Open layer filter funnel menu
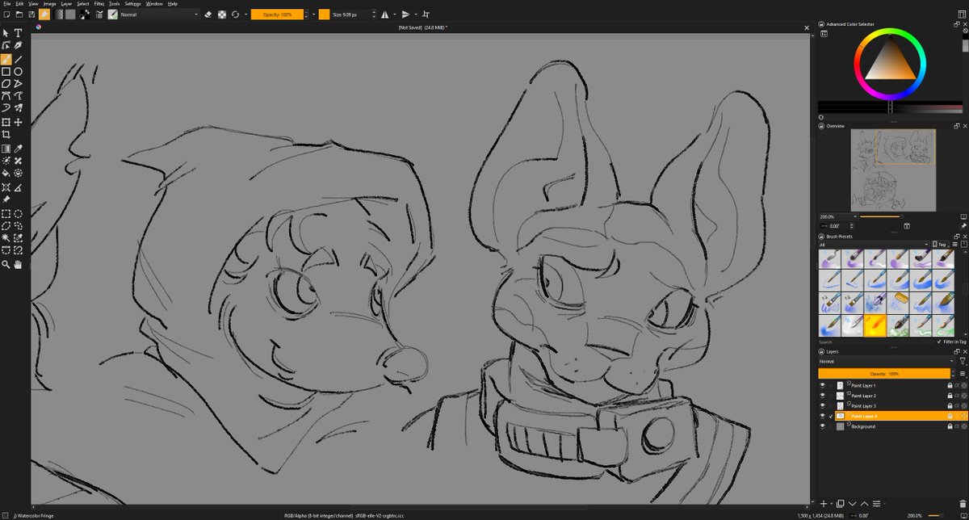The image size is (969, 520). point(962,361)
